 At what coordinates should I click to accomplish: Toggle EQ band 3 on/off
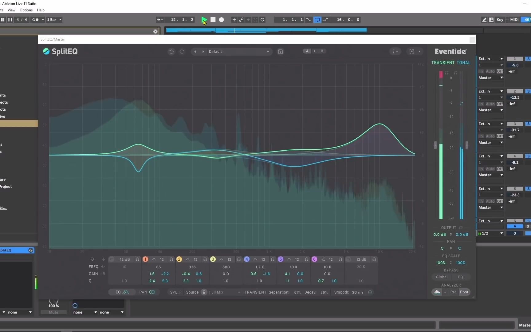213,259
